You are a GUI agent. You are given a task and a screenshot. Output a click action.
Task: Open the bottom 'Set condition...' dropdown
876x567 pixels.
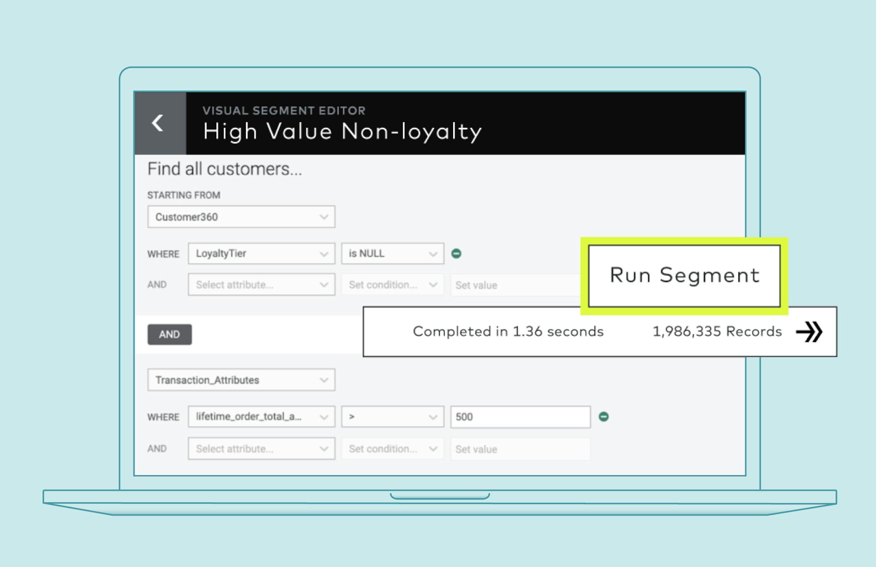(x=392, y=449)
